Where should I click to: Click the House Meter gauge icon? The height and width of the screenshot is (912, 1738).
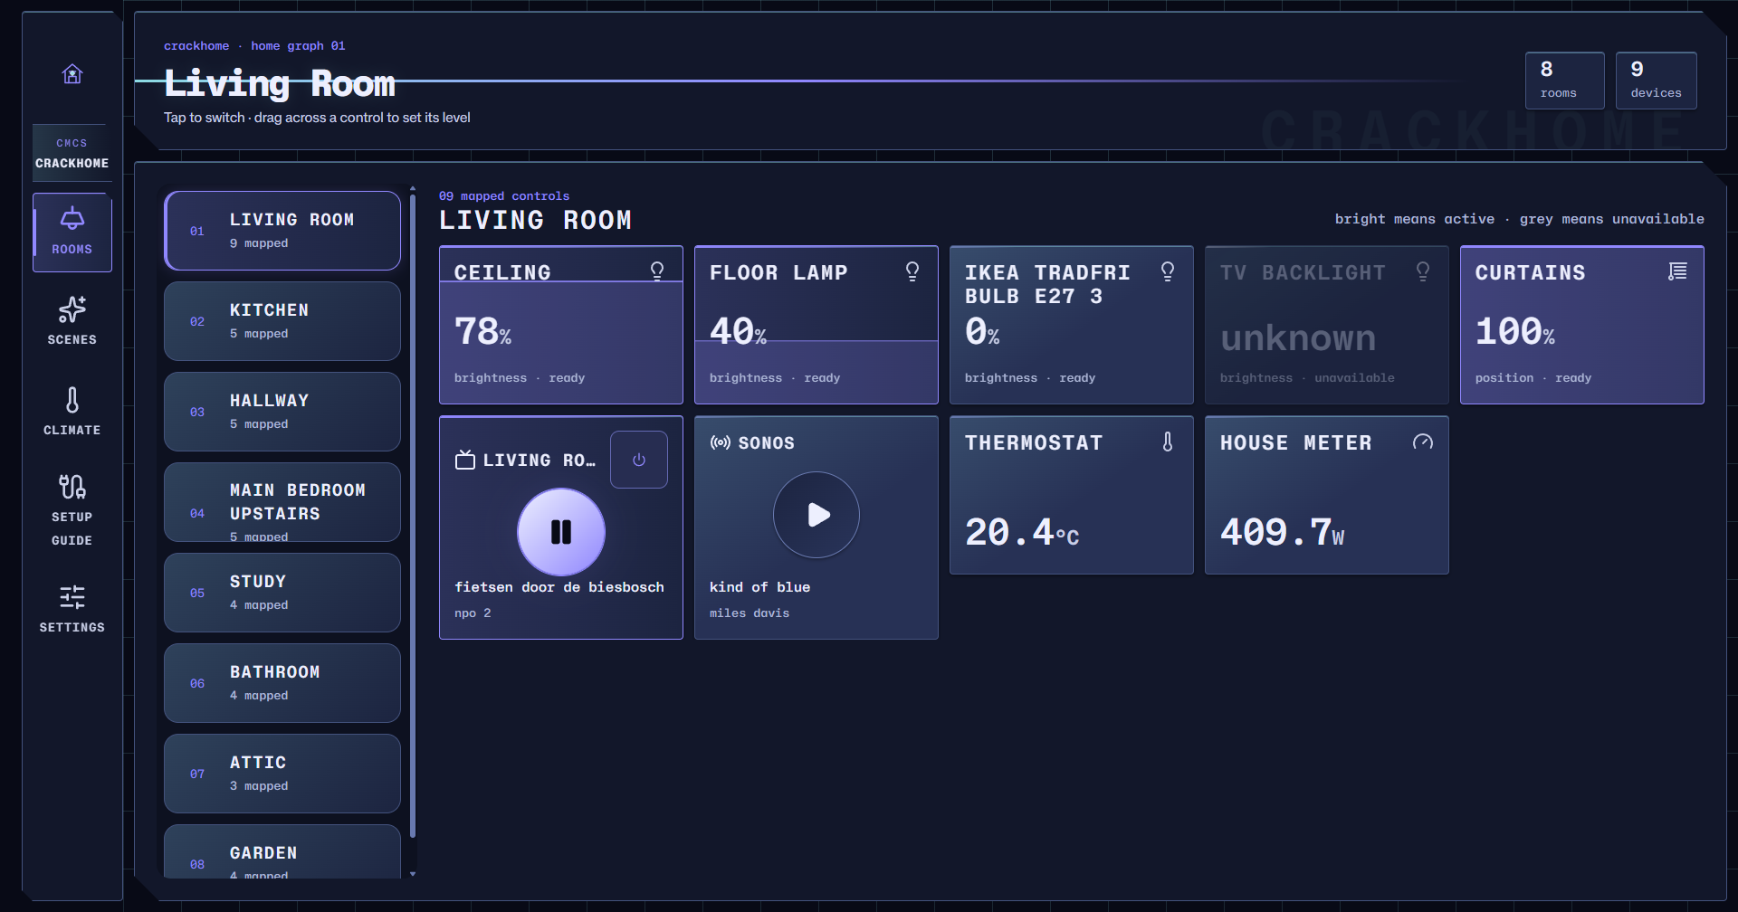tap(1423, 442)
